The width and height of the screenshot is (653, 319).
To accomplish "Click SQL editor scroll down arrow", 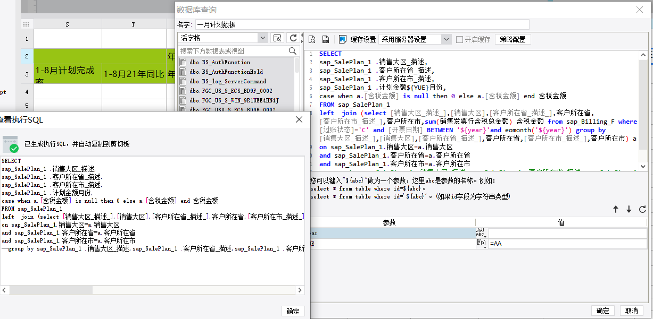I will [x=643, y=166].
